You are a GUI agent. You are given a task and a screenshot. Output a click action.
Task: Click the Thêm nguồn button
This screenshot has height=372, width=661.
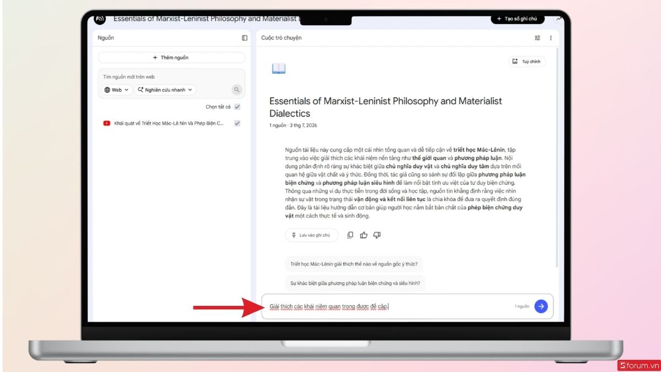click(171, 57)
